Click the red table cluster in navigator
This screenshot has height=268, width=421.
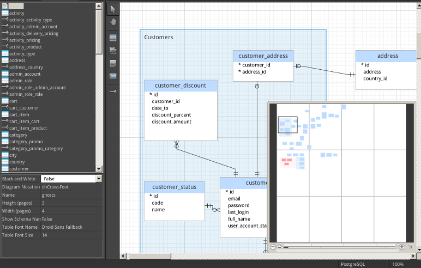click(x=286, y=161)
